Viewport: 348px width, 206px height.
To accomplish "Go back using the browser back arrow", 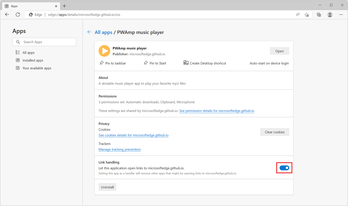I will (x=7, y=14).
